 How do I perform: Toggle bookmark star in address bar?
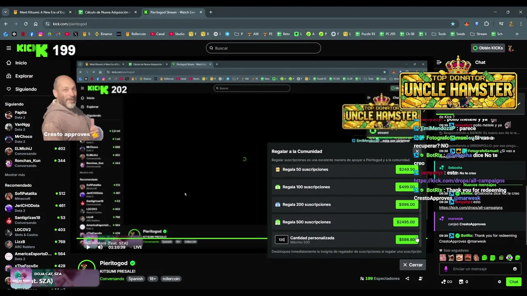click(x=453, y=24)
